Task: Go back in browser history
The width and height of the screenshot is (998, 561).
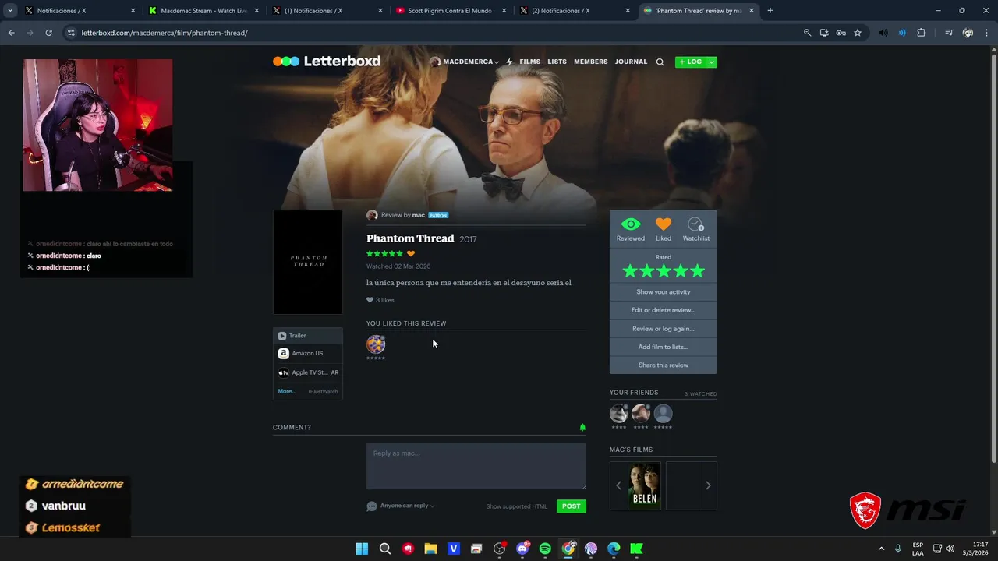Action: pos(11,33)
